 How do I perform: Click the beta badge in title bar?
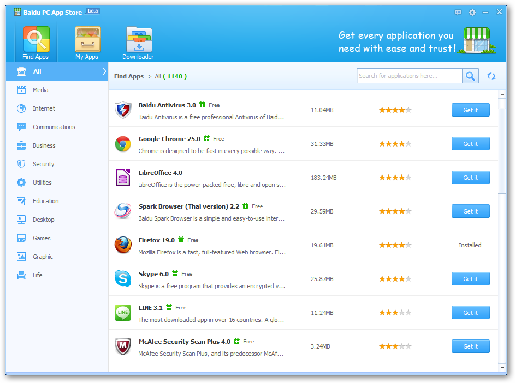coord(93,11)
